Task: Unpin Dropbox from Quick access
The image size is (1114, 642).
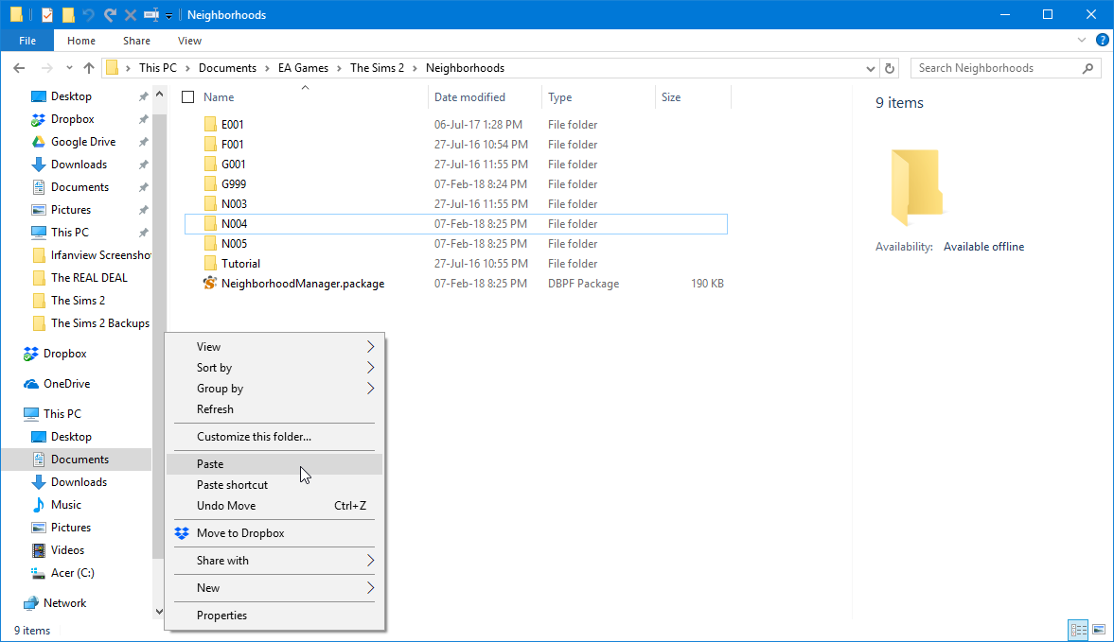Action: pyautogui.click(x=144, y=119)
